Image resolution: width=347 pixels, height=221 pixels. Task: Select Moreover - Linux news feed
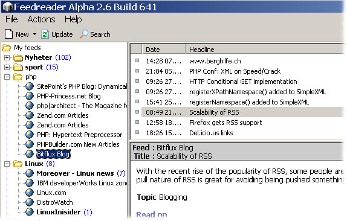click(x=81, y=173)
